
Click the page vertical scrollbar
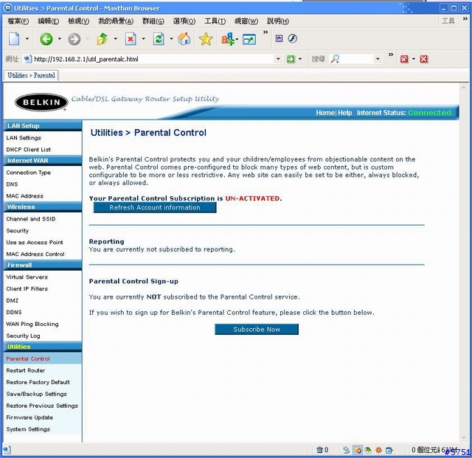pyautogui.click(x=463, y=263)
